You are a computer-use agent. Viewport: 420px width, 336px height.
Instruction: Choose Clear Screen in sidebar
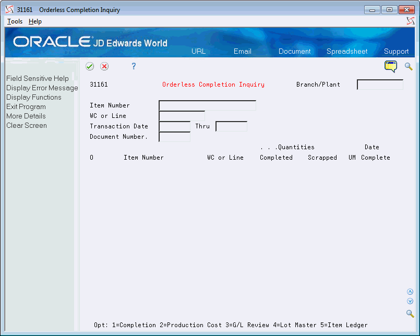pos(27,125)
